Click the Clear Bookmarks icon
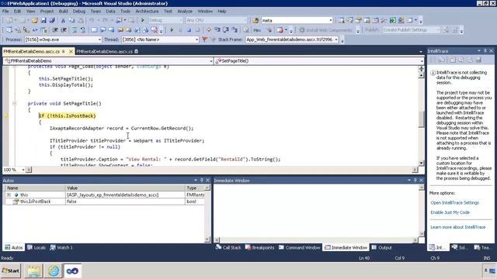The image size is (497, 279). tap(155, 30)
